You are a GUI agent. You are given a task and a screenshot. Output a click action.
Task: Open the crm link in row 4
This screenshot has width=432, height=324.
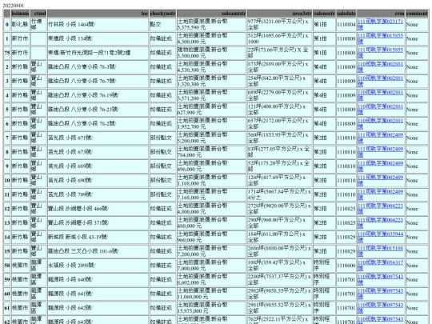[x=380, y=95]
